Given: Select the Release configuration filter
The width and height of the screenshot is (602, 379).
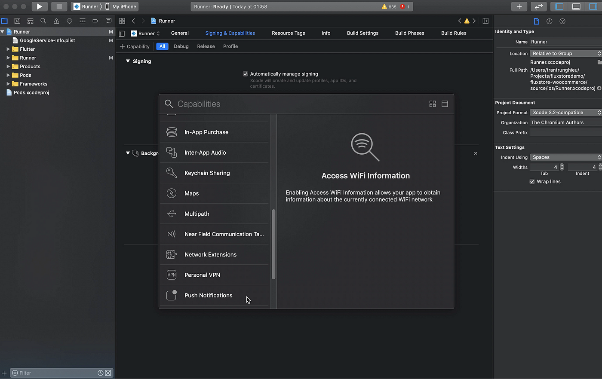Looking at the screenshot, I should coord(206,46).
